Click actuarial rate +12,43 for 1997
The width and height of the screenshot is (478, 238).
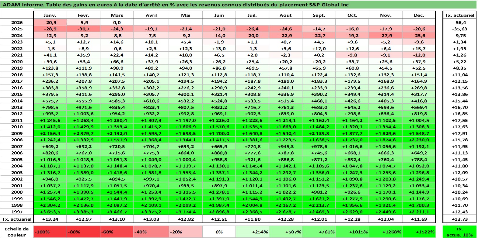459,212
